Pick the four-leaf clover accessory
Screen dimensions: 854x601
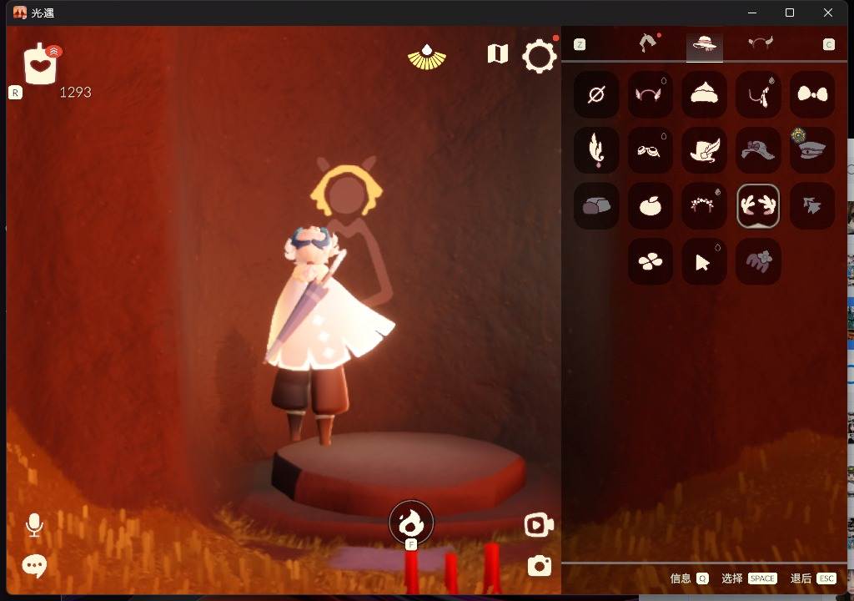click(650, 262)
